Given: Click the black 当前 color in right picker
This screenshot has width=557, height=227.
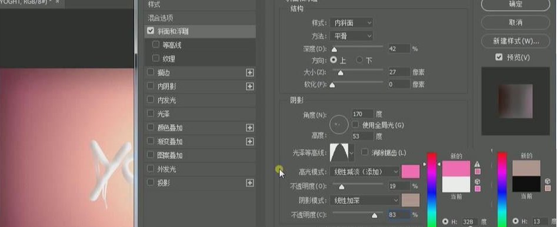Looking at the screenshot, I should click(x=526, y=184).
